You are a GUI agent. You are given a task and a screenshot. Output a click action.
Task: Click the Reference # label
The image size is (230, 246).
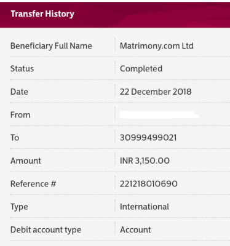coord(33,184)
